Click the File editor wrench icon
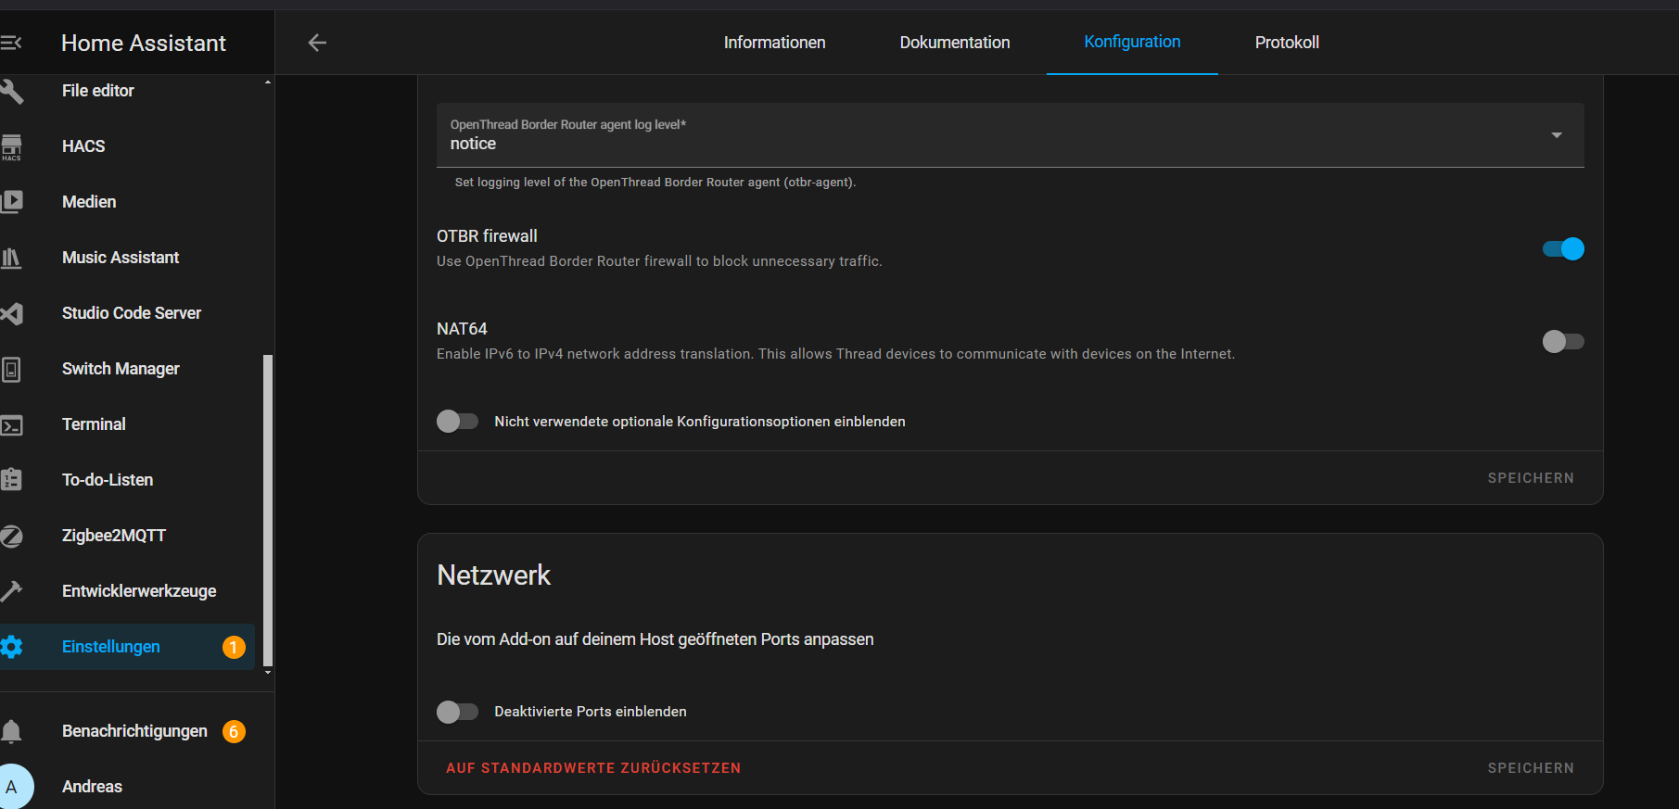This screenshot has height=809, width=1679. click(x=11, y=91)
